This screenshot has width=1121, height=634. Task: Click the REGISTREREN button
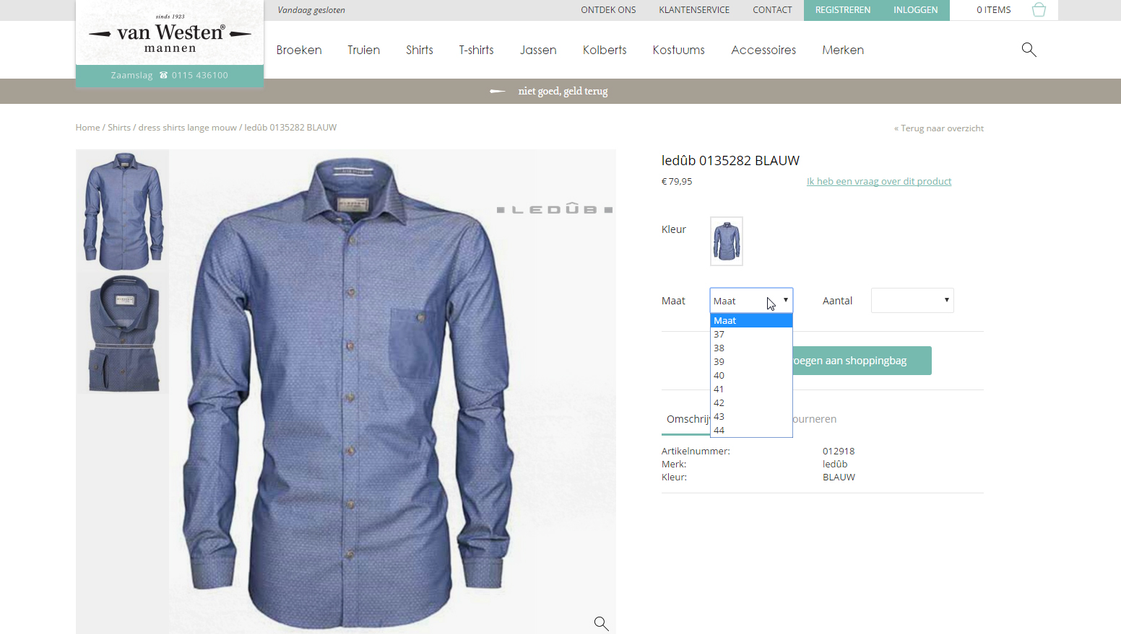click(843, 10)
